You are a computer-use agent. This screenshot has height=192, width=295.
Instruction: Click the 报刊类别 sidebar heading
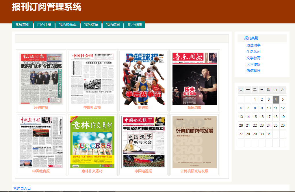tap(251, 38)
